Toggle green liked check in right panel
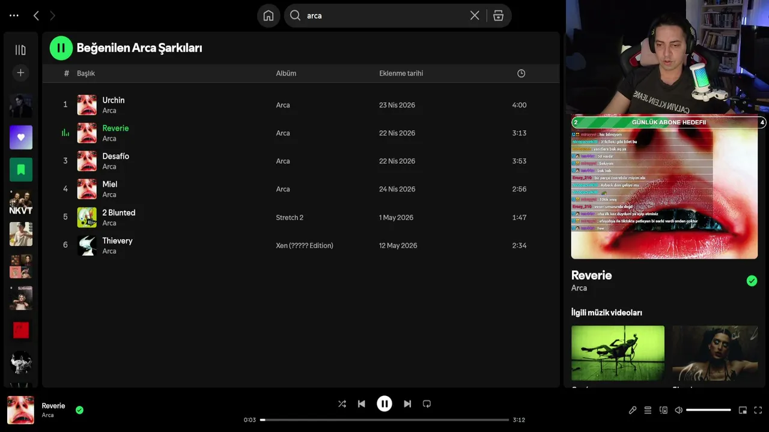 [x=752, y=281]
